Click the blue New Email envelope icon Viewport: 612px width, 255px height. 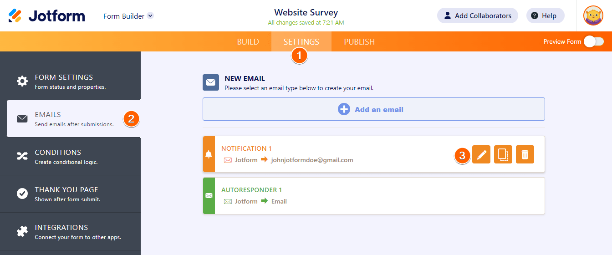211,82
